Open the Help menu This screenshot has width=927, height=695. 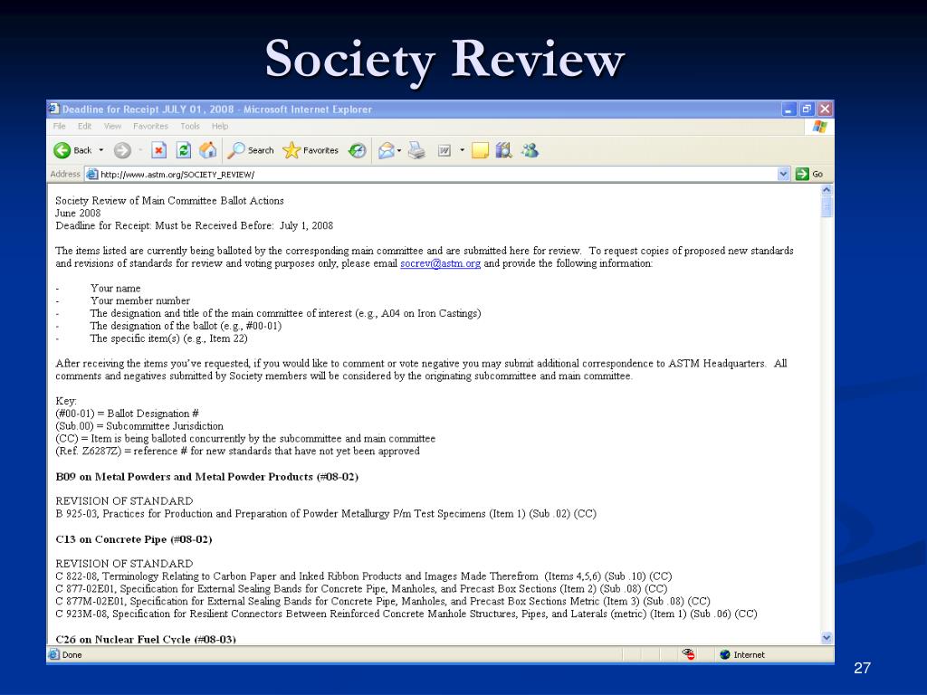click(220, 126)
